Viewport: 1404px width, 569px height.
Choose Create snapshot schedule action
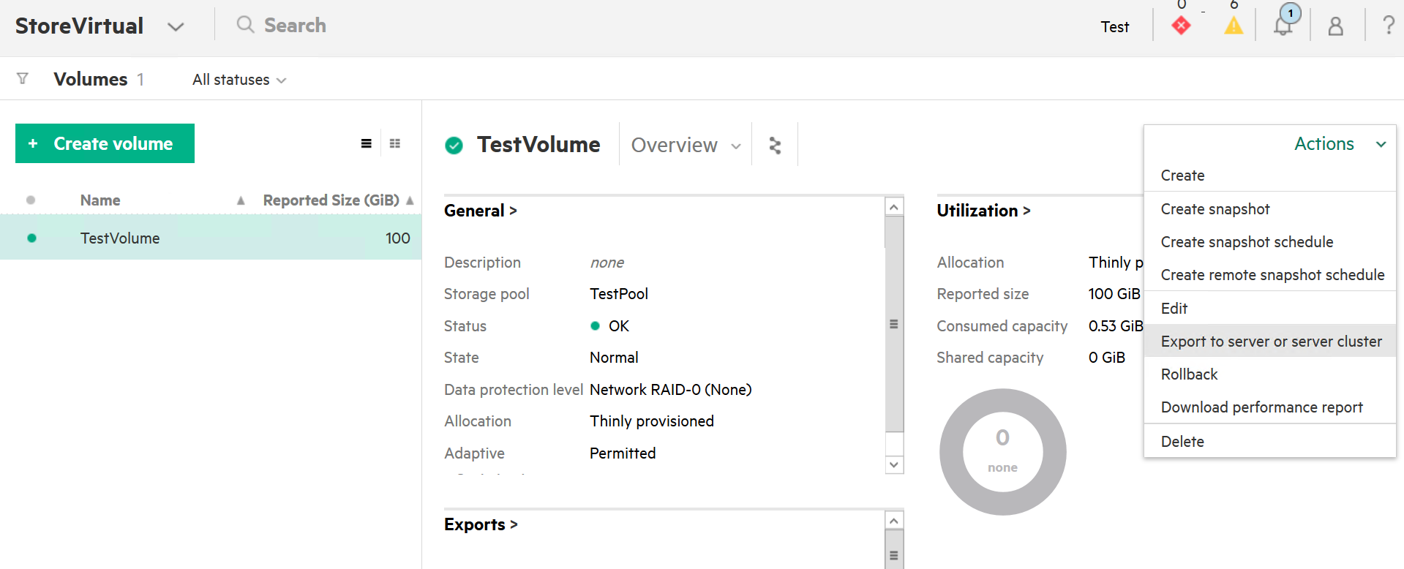tap(1269, 242)
